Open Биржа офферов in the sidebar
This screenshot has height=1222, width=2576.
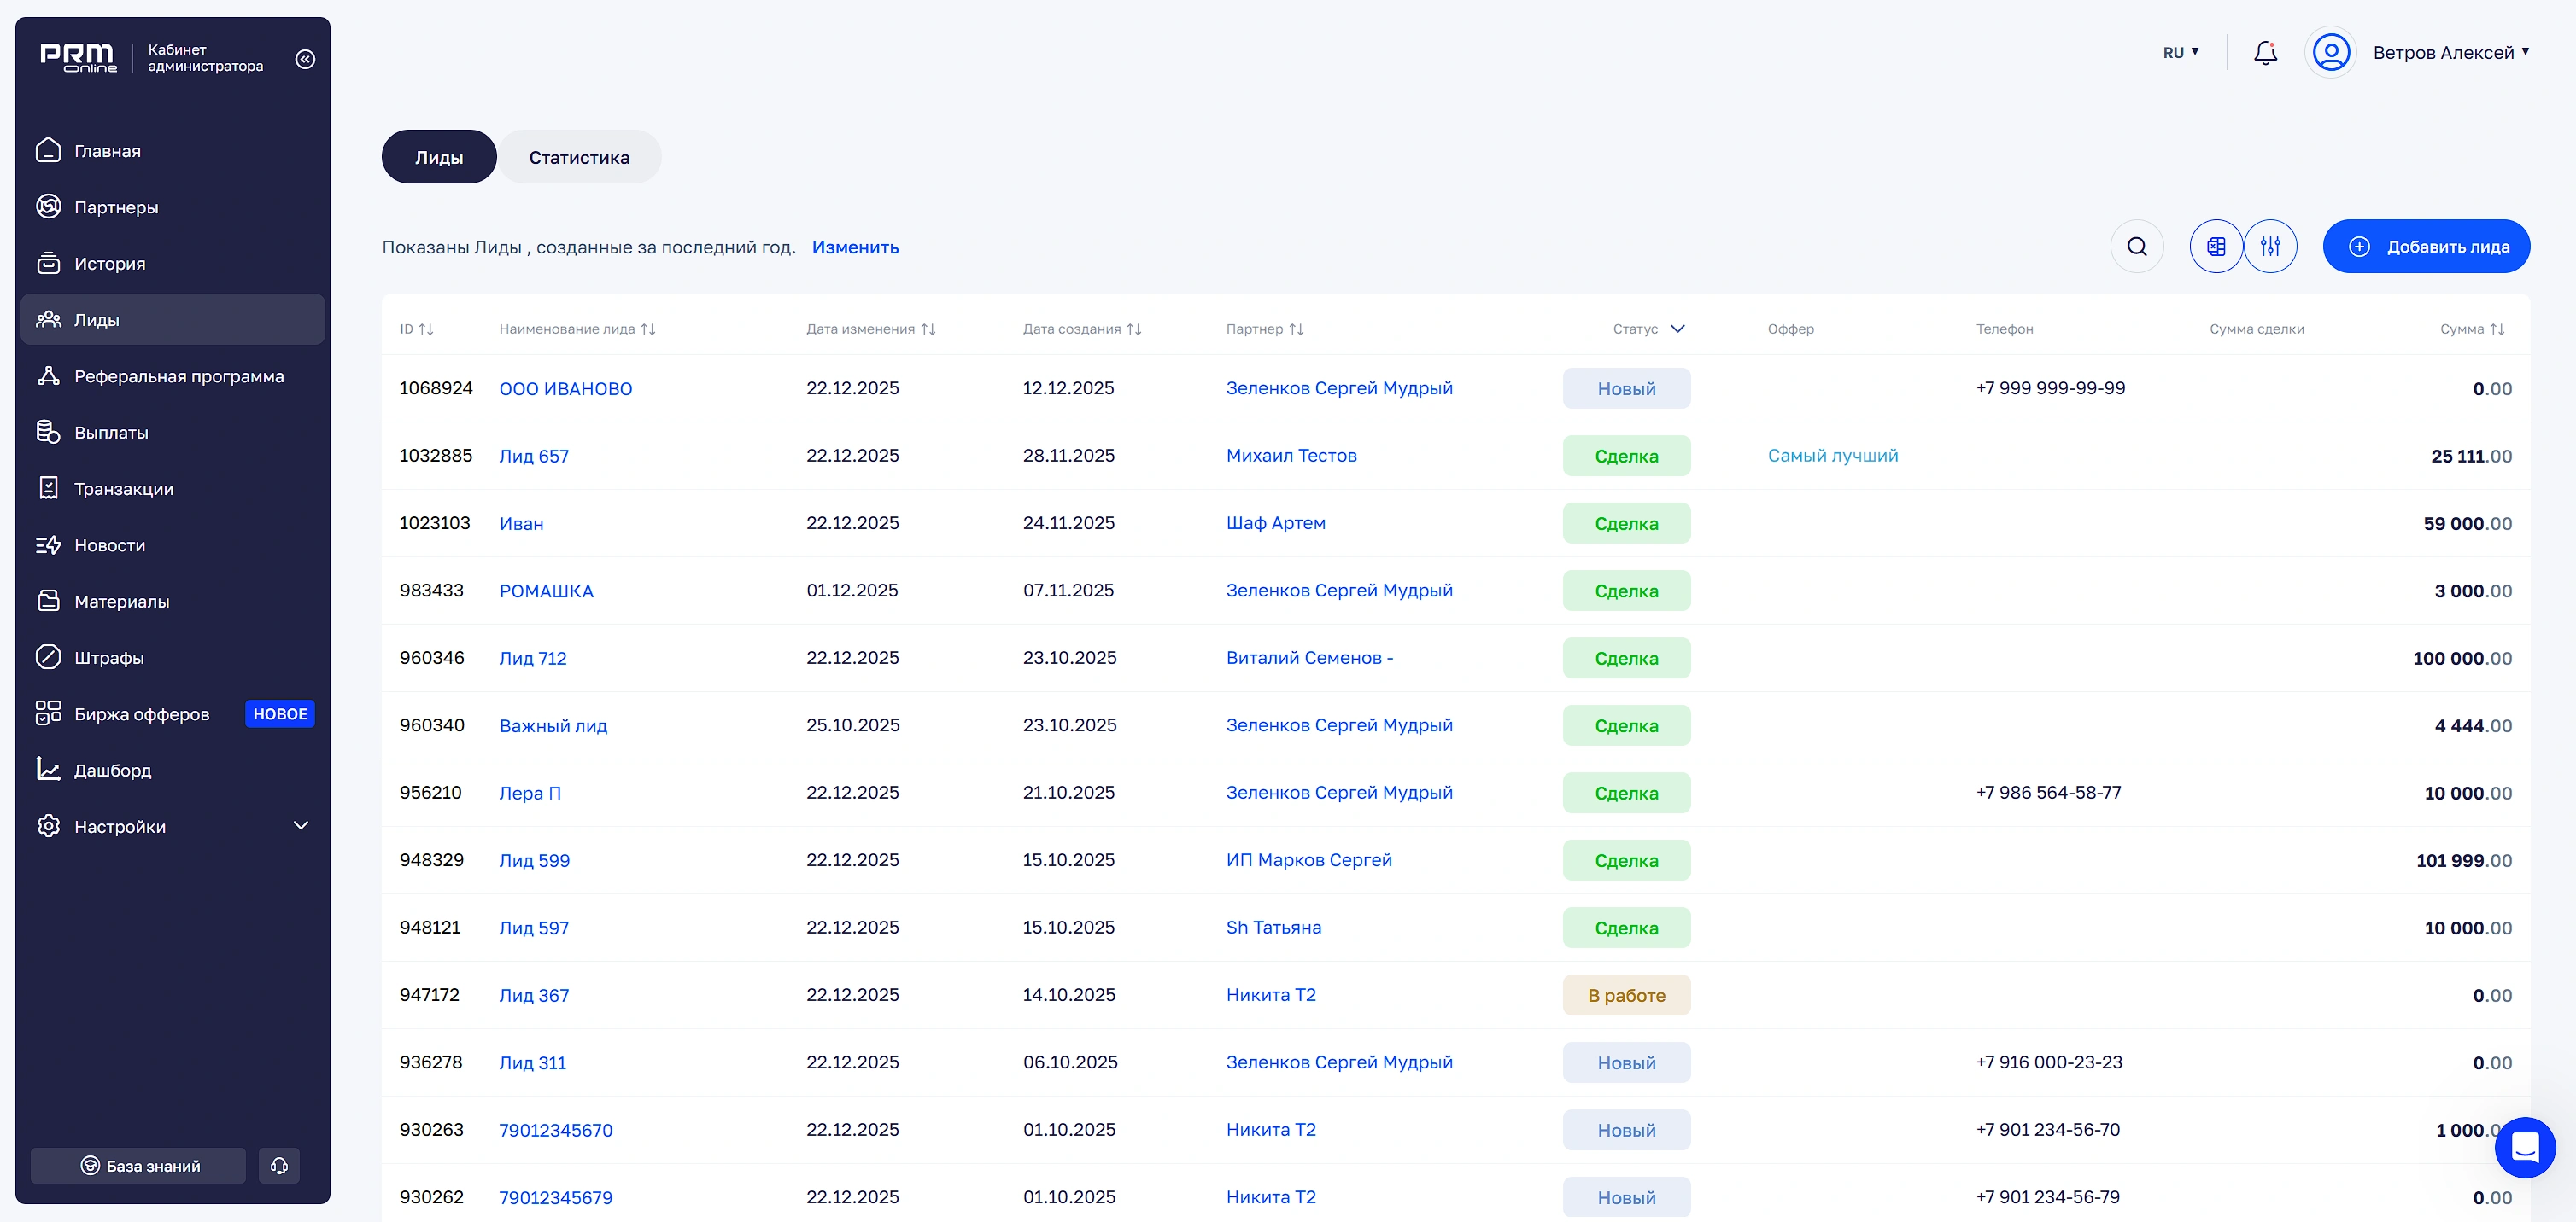[x=142, y=713]
